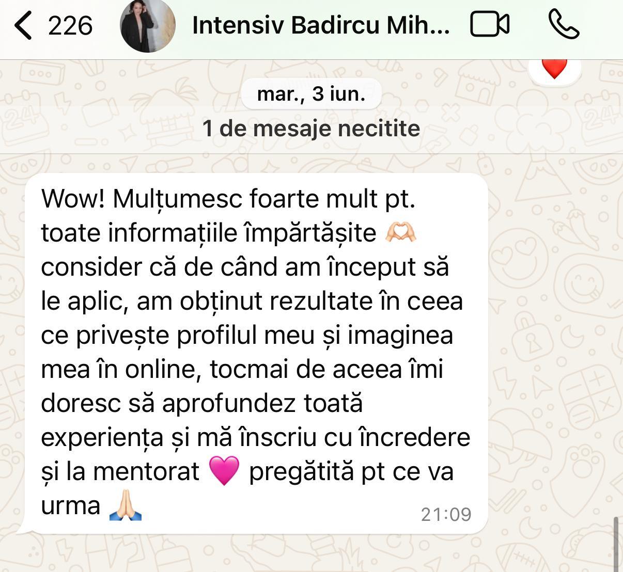Viewport: 623px width, 572px height.
Task: Start a voice call
Action: (x=564, y=25)
